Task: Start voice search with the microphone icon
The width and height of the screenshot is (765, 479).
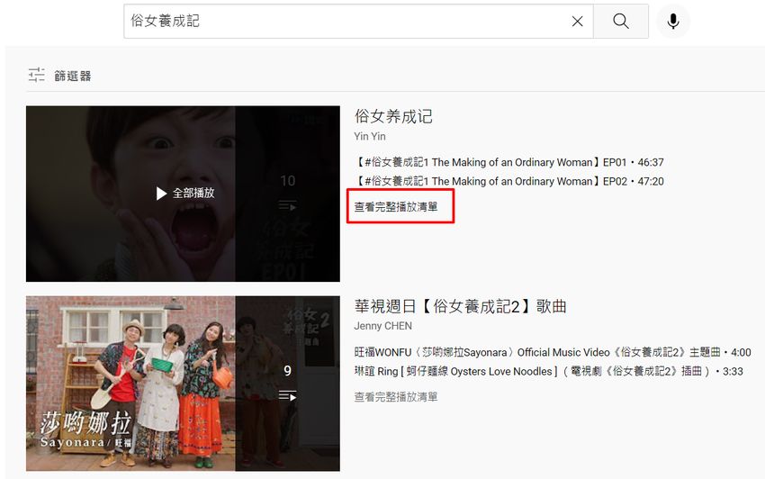Action: coord(672,22)
